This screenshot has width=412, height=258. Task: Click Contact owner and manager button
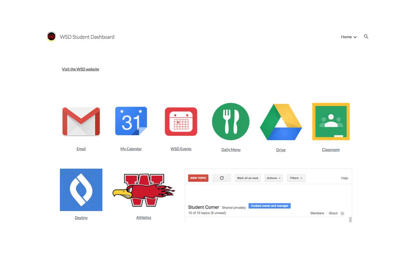270,206
